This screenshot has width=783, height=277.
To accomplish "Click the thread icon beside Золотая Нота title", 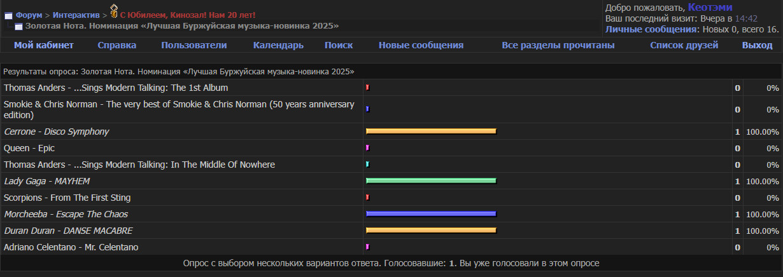I will coord(19,26).
